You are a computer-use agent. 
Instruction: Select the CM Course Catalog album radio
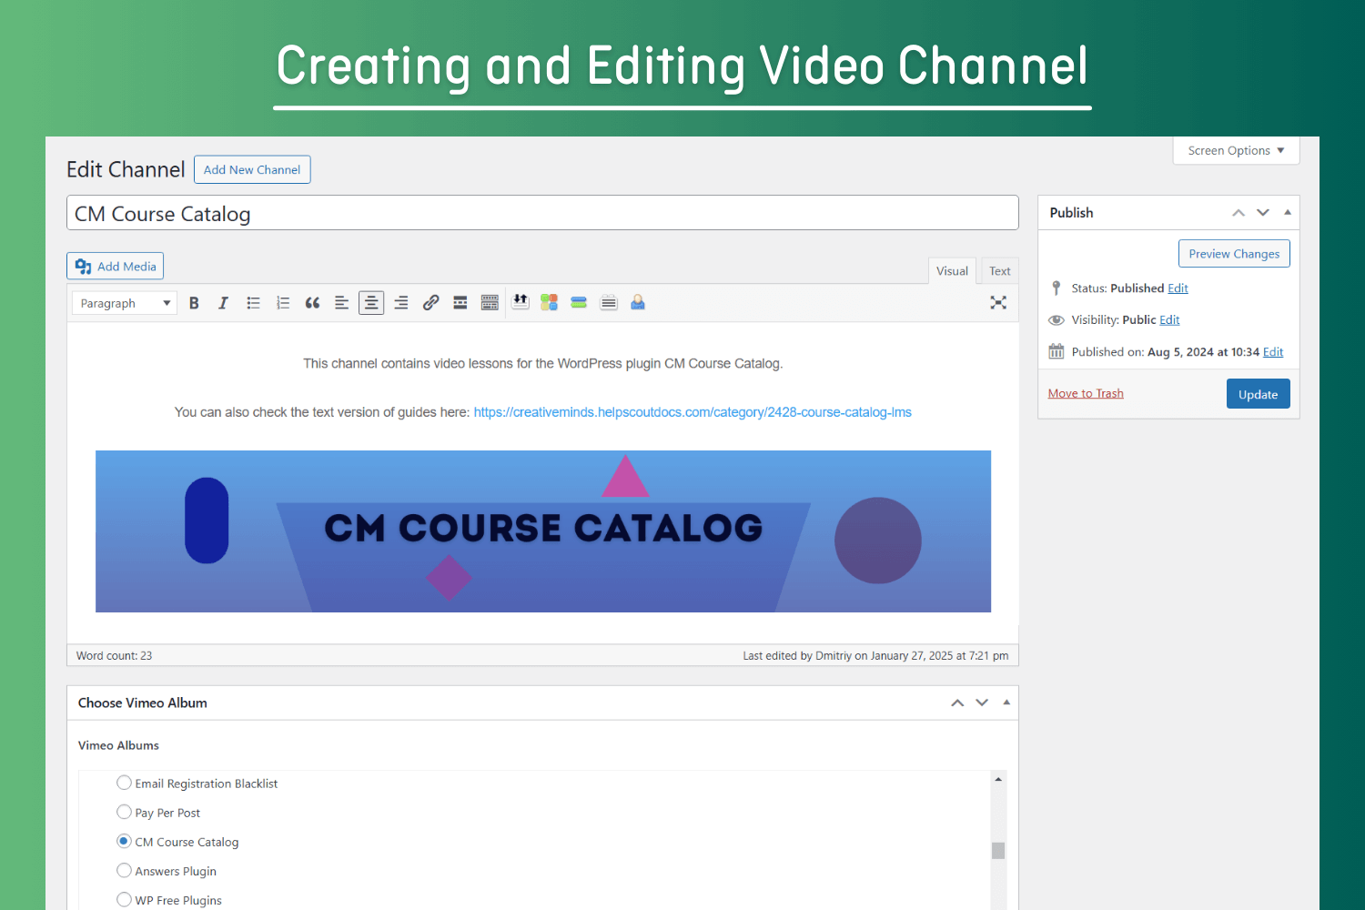click(124, 841)
